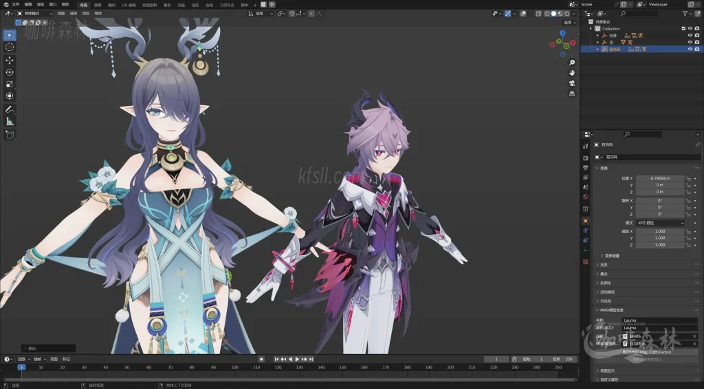Viewport: 704px width, 389px height.
Task: Open the 全局 transform orientation dropdown
Action: coord(261,14)
